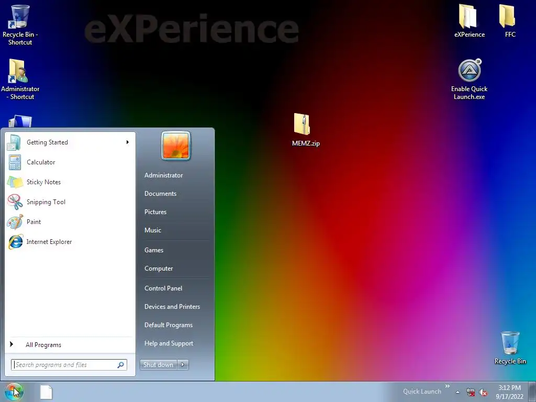Click the taskbar clock showing 3:12 PM
Screen dimensions: 536x402
point(509,392)
